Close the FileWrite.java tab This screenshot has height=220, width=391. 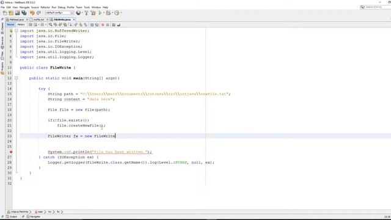(x=74, y=20)
